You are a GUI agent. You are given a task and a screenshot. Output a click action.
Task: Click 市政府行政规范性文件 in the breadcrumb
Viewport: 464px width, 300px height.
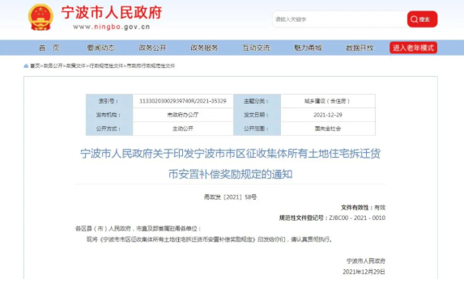151,66
